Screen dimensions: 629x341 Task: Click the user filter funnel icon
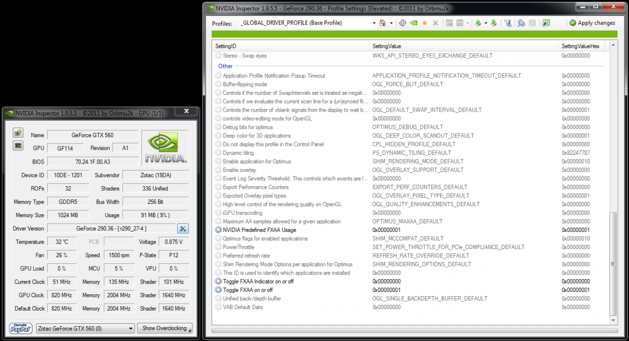click(508, 23)
